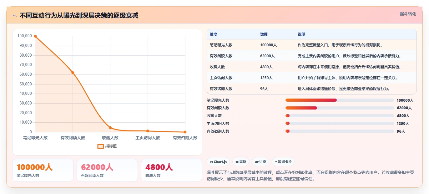
Task: Select the 进度 pill tag
Action: [260, 162]
